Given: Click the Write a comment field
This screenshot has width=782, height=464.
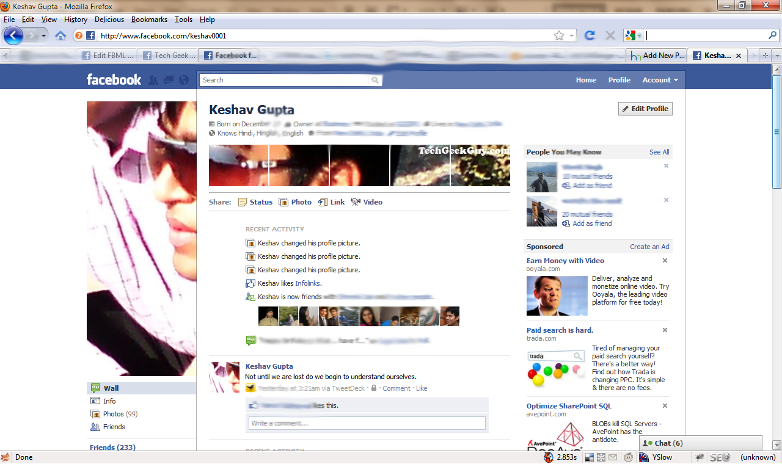Looking at the screenshot, I should tap(367, 423).
